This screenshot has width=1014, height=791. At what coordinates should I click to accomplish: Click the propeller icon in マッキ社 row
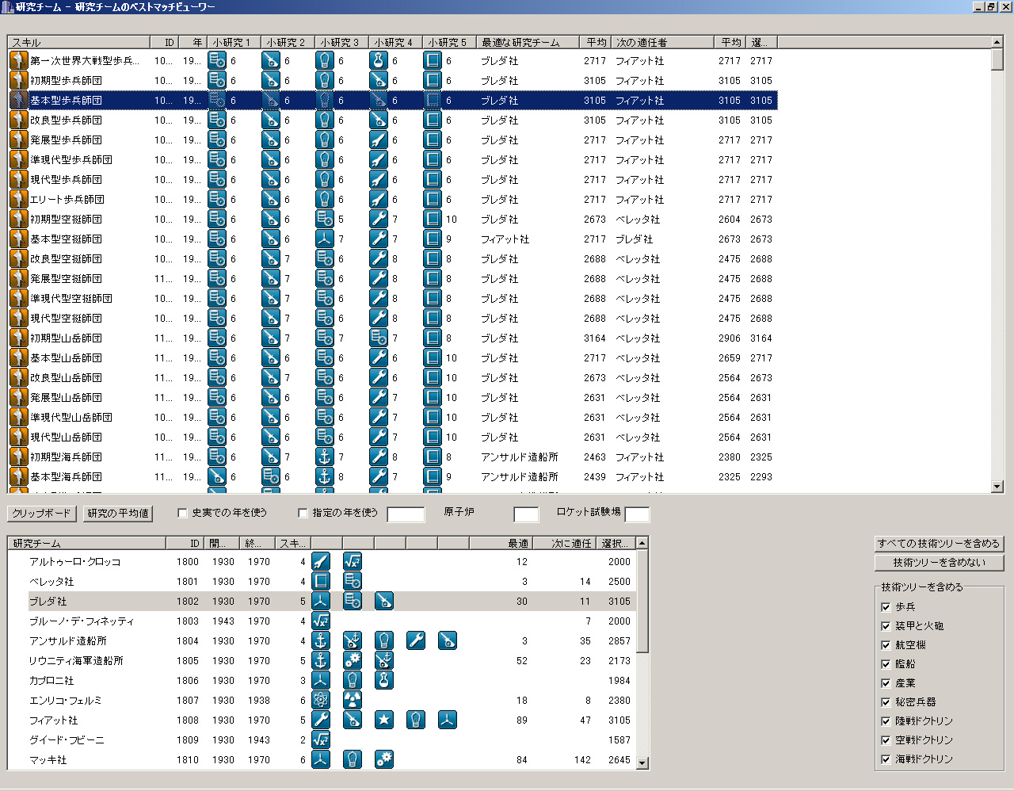pos(321,759)
